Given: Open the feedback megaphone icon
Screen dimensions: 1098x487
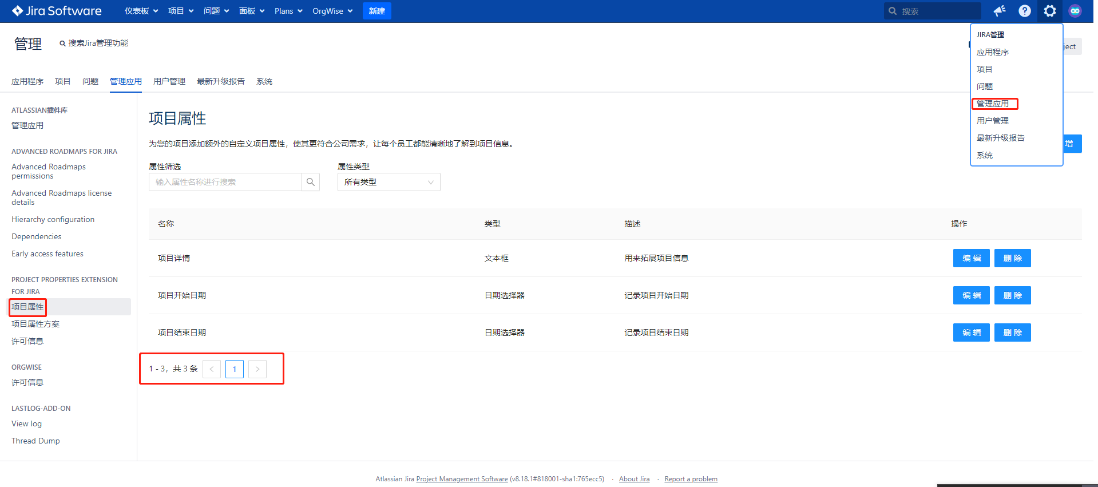Looking at the screenshot, I should (x=999, y=11).
